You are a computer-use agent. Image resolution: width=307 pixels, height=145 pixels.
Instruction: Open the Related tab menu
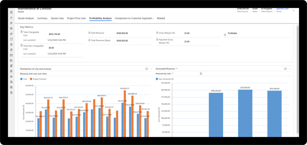[161, 18]
